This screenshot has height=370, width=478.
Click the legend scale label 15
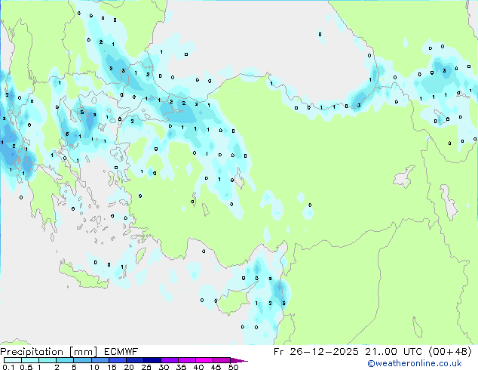tap(112, 367)
